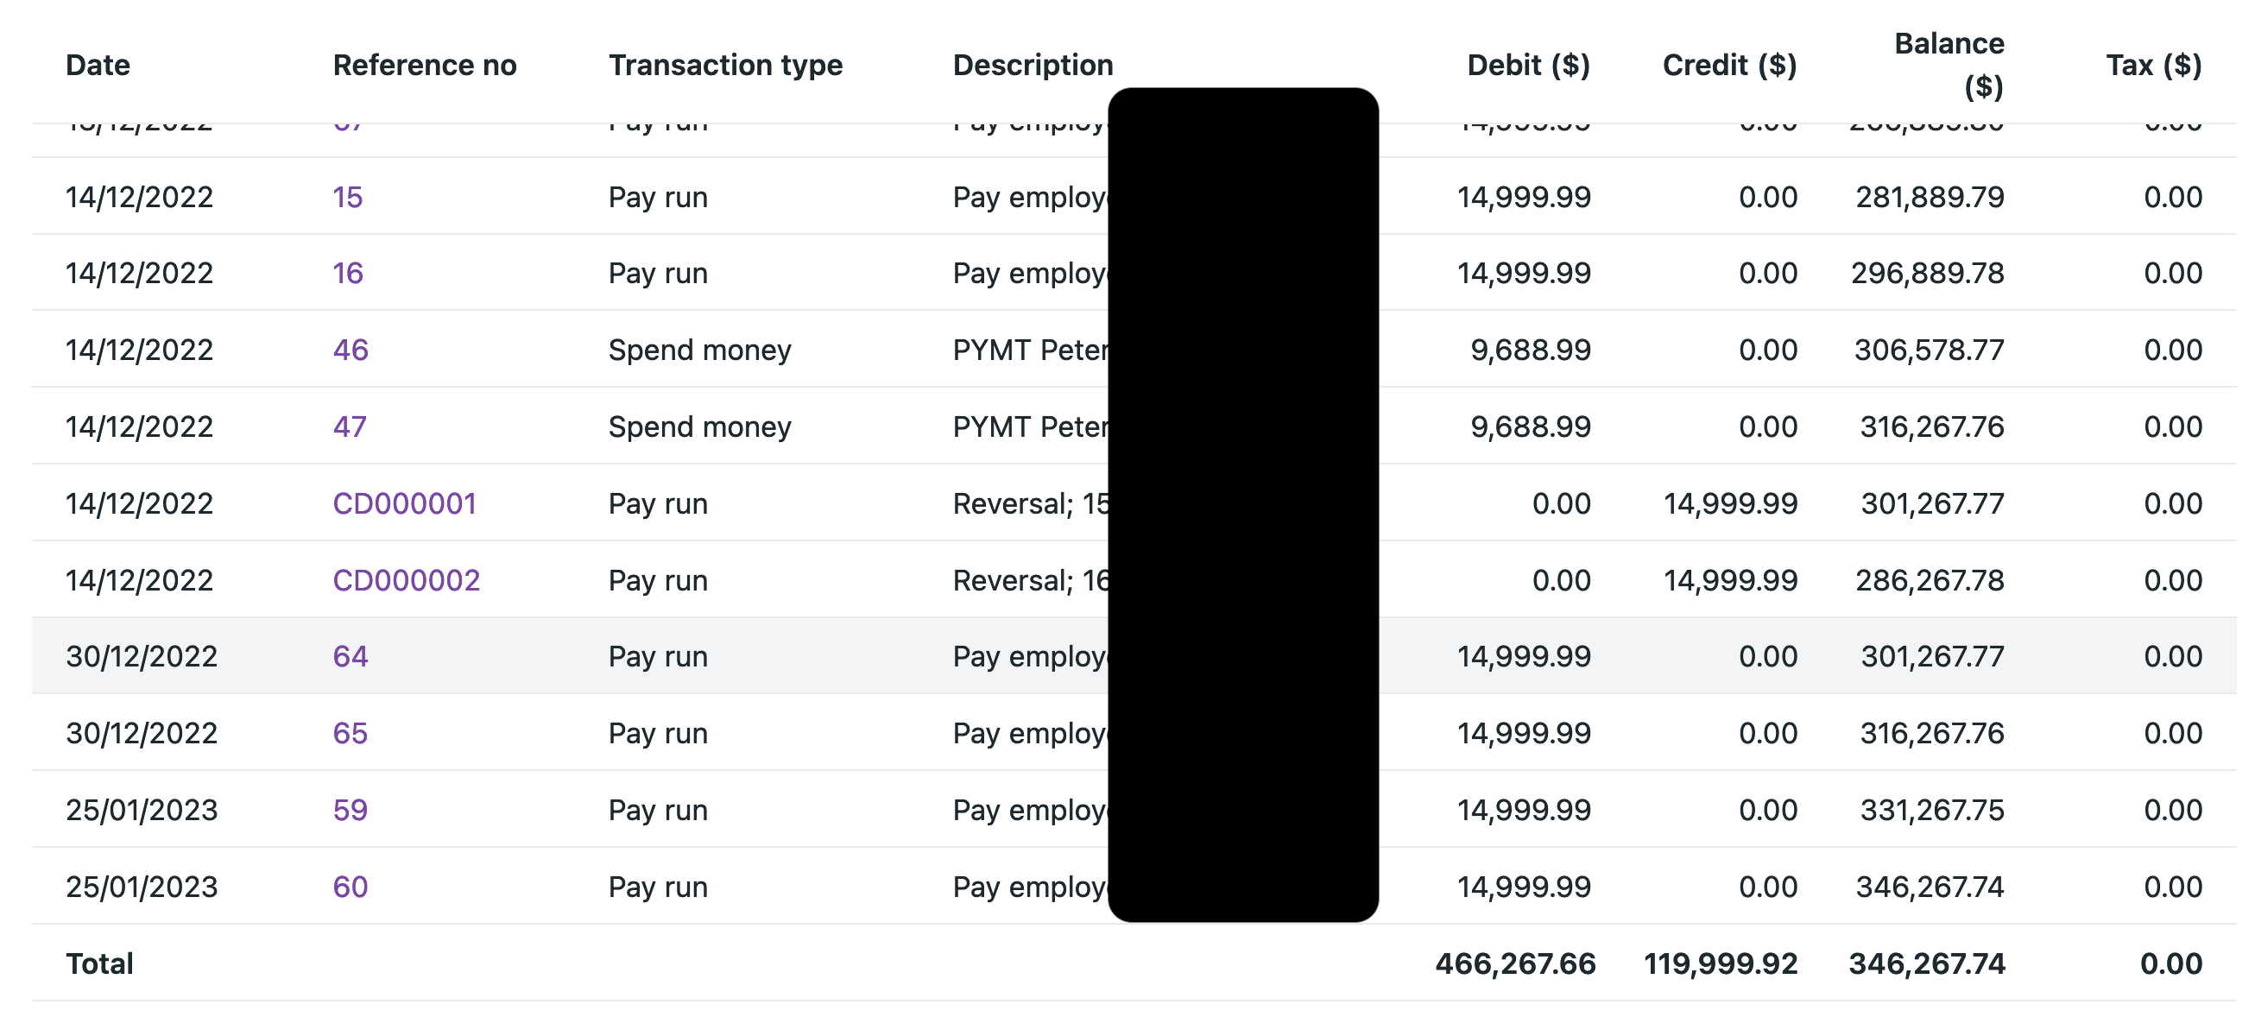Click reference 64 pay run link
The height and width of the screenshot is (1017, 2255).
point(351,656)
